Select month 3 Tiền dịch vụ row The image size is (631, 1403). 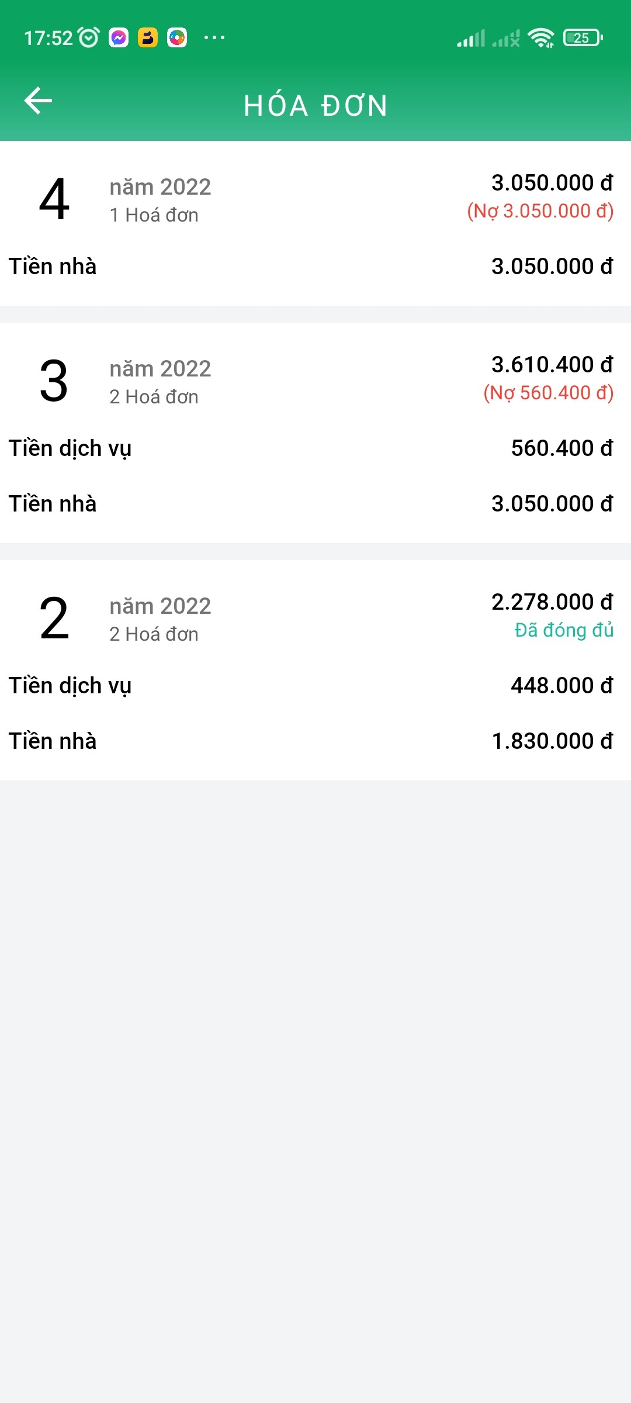315,448
